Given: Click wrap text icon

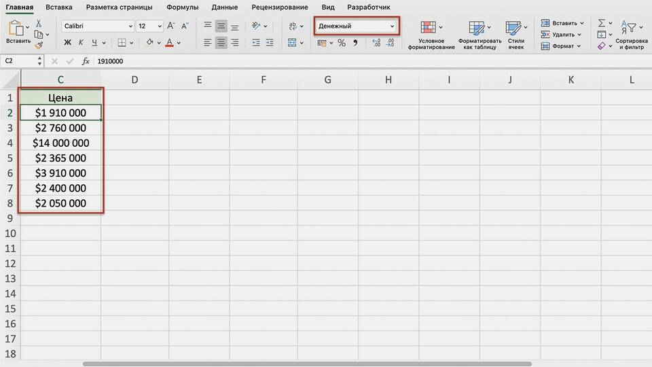Looking at the screenshot, I should click(293, 26).
